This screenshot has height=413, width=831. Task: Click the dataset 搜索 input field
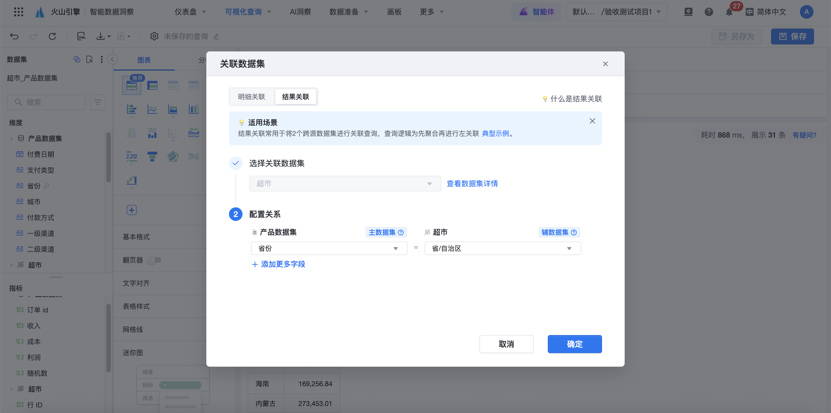click(x=46, y=102)
